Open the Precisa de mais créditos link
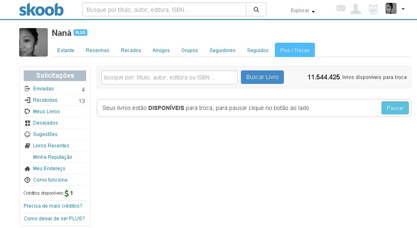This screenshot has height=228, width=417. tap(53, 206)
